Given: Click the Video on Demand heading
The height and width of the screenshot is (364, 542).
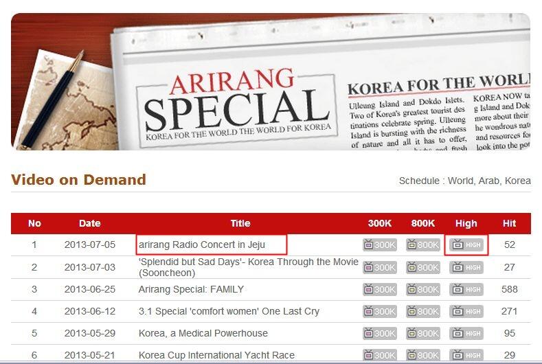Looking at the screenshot, I should click(x=78, y=180).
